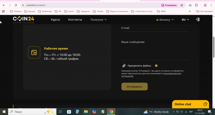Open File Explorer from taskbar
215x115 pixels.
(x=86, y=112)
